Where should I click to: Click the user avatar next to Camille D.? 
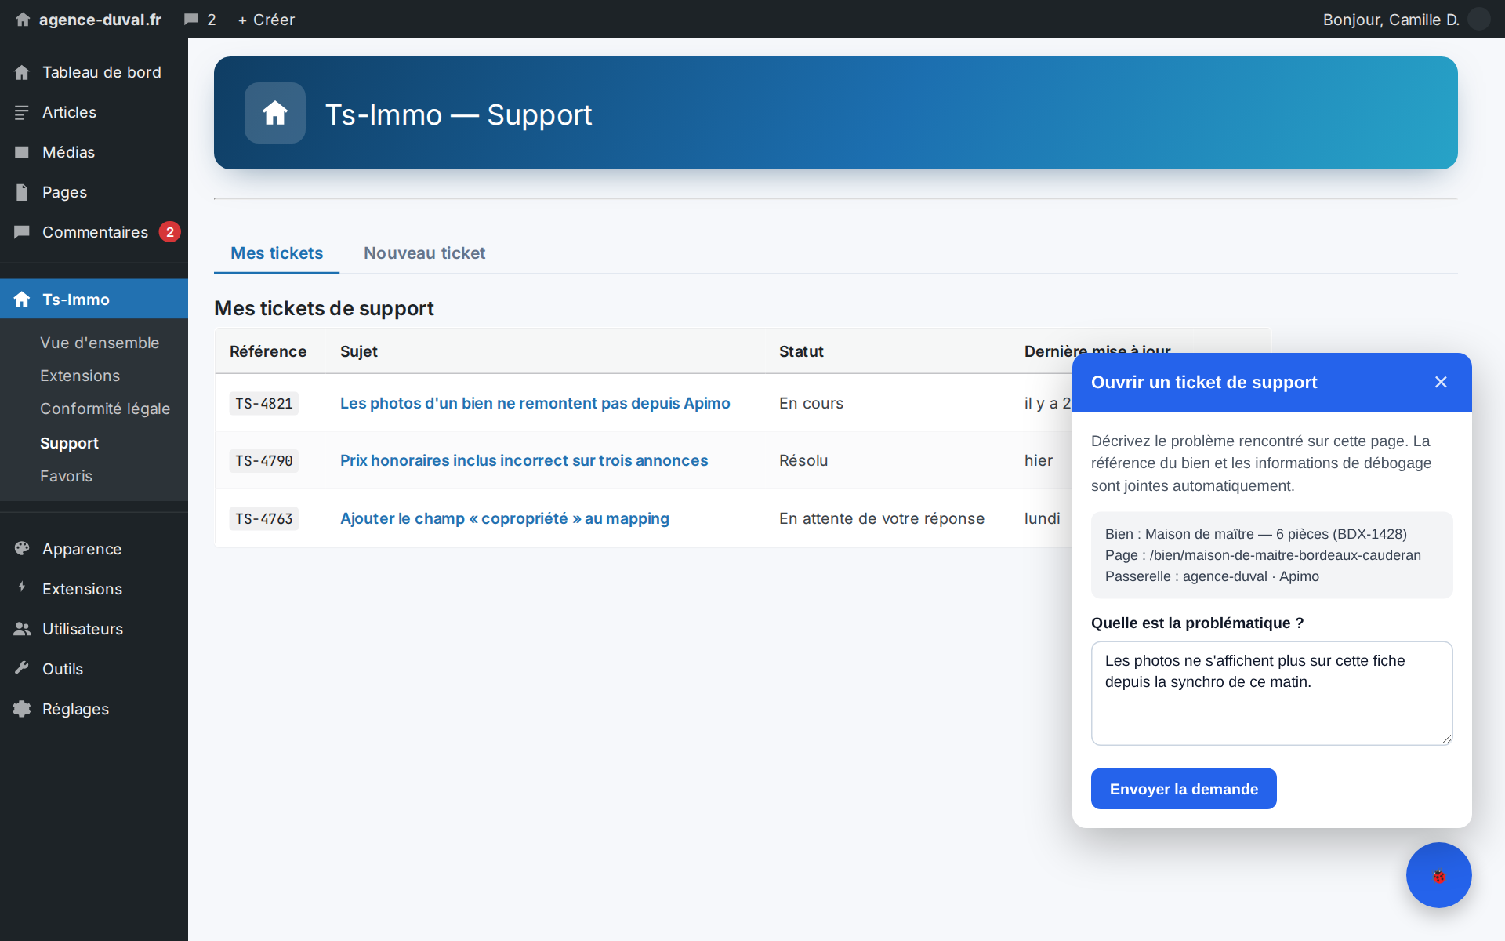point(1478,19)
